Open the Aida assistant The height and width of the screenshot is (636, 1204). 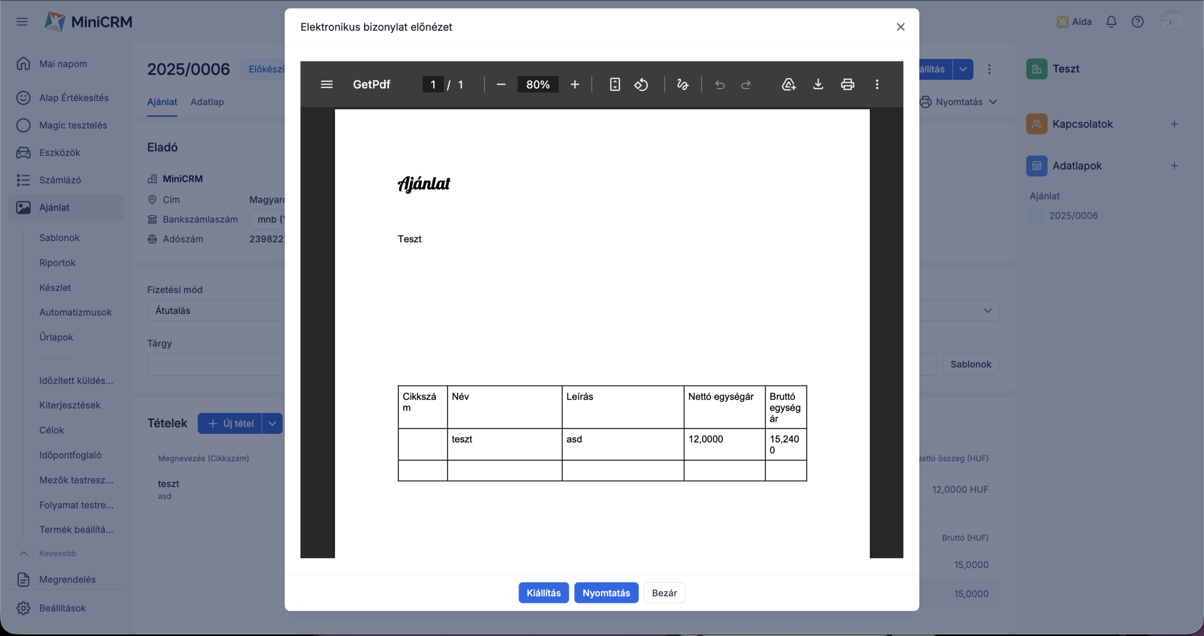(1074, 22)
